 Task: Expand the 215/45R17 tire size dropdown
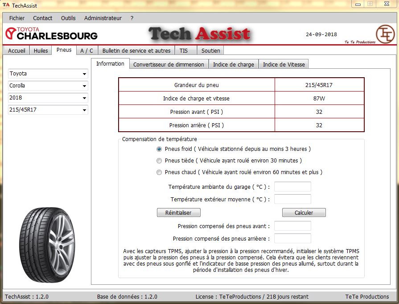coord(48,110)
